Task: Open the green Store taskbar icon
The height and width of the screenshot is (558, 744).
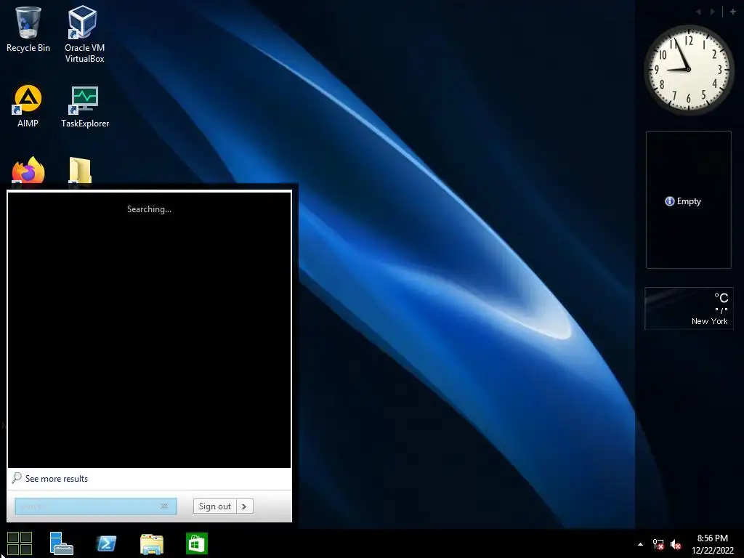Action: [x=196, y=543]
